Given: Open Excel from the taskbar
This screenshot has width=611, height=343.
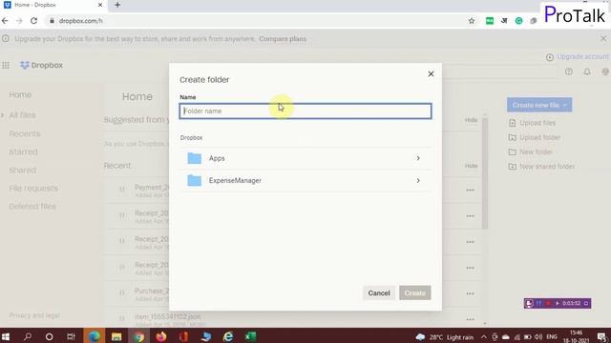Looking at the screenshot, I should click(250, 336).
